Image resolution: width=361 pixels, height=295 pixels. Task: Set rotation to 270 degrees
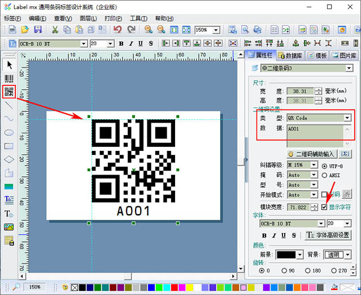coord(334,271)
